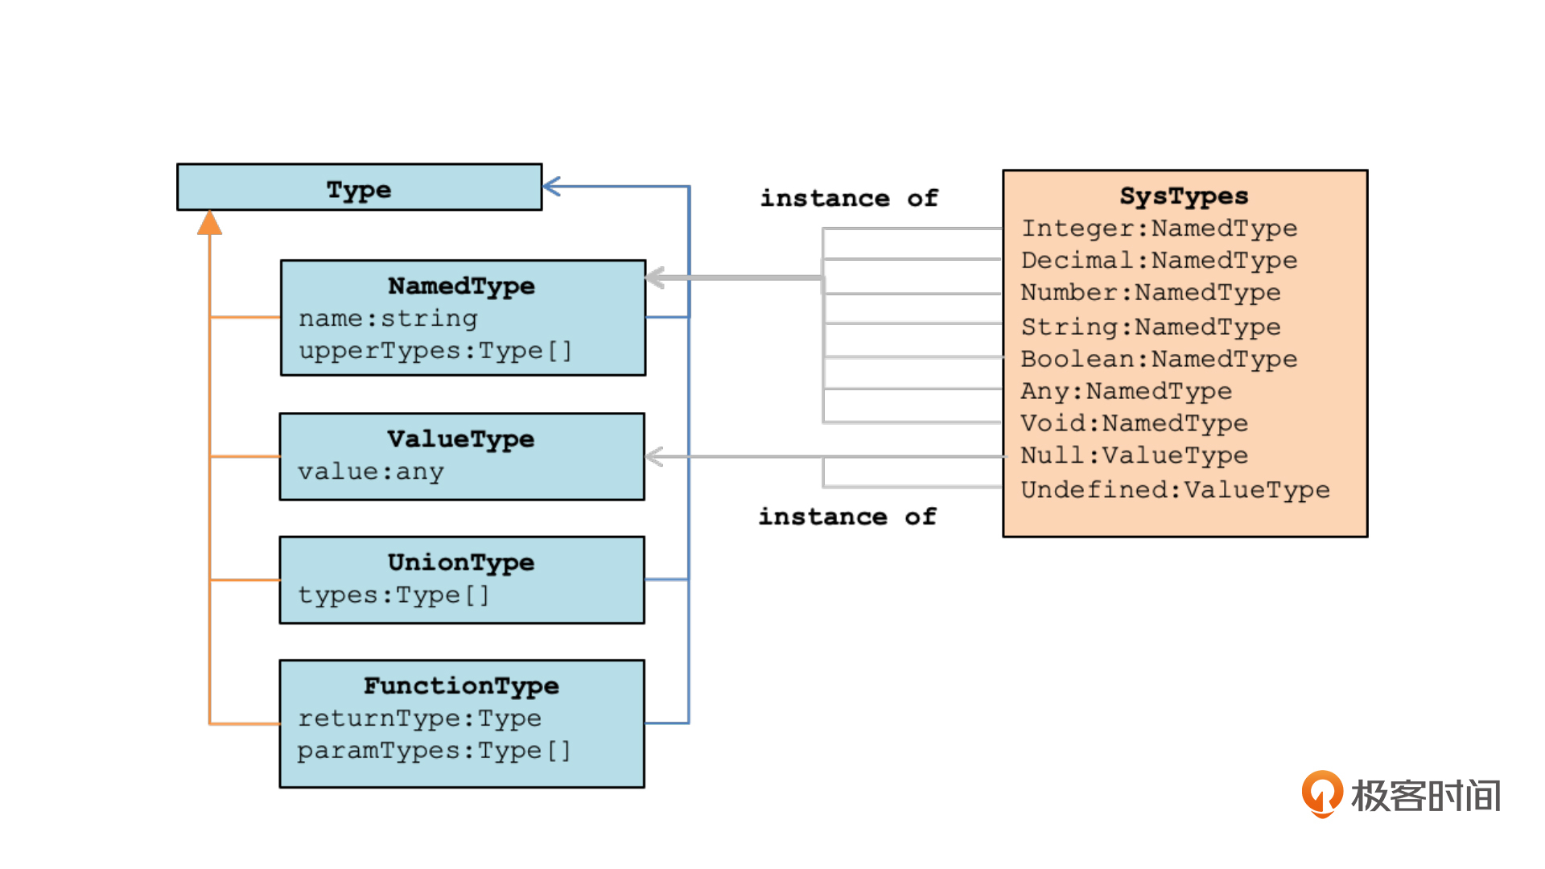Select the FunctionType class title
1545x869 pixels.
pos(461,686)
